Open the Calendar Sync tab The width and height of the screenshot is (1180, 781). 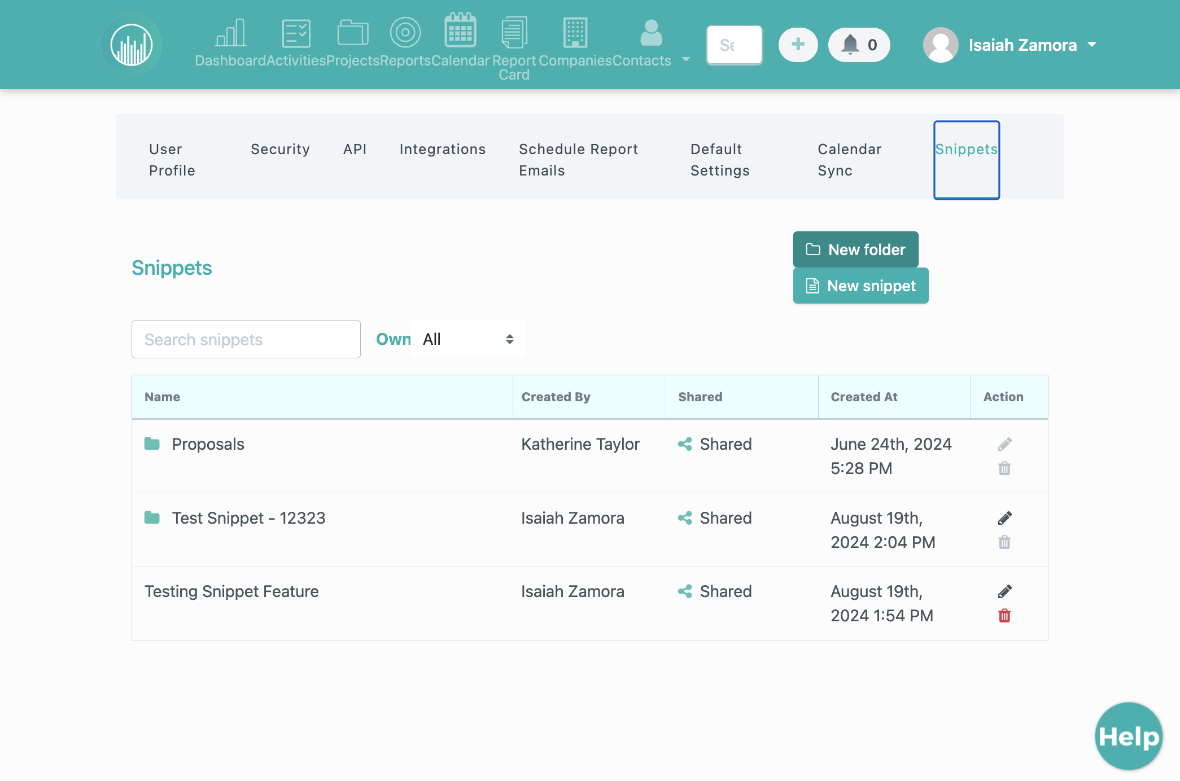pyautogui.click(x=849, y=160)
